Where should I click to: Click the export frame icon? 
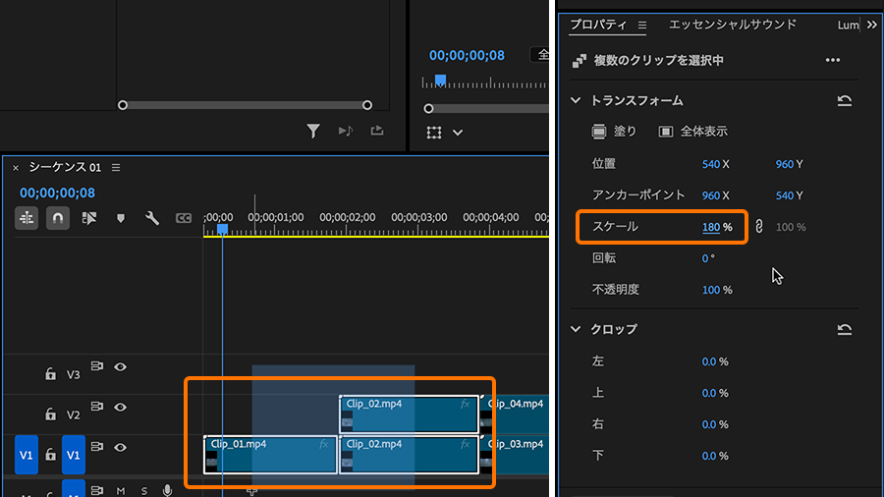(x=377, y=131)
